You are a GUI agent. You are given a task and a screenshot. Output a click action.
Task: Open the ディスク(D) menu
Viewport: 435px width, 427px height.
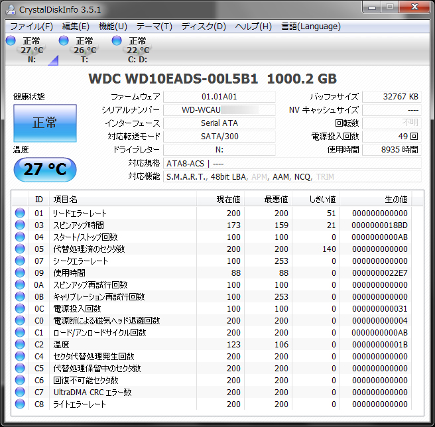point(204,27)
